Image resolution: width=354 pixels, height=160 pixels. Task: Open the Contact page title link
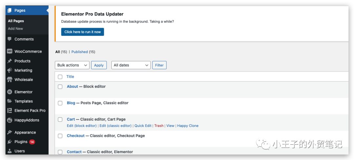74,152
